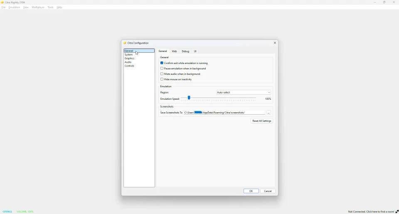The height and width of the screenshot is (214, 399).
Task: Maximize the Citra Nightly main window
Action: [x=384, y=2]
